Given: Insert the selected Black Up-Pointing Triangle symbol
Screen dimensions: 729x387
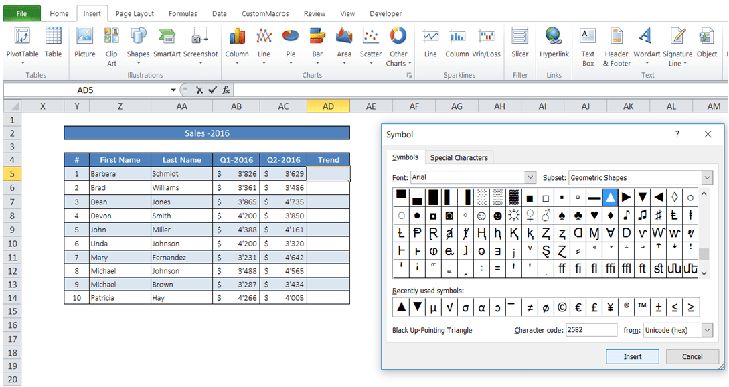Looking at the screenshot, I should [x=632, y=356].
